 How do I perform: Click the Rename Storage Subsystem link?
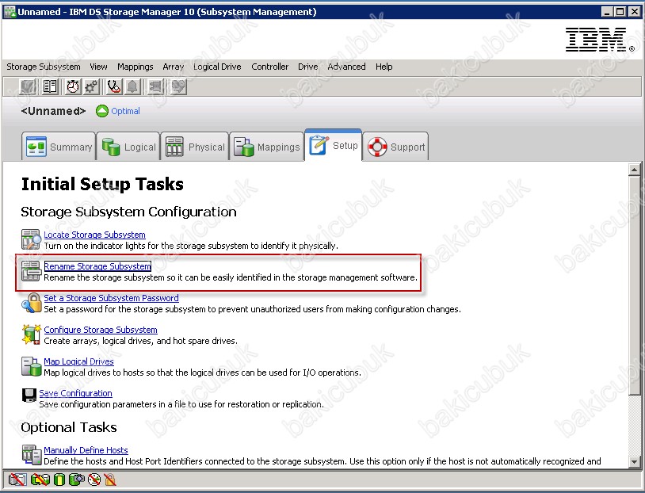(97, 266)
